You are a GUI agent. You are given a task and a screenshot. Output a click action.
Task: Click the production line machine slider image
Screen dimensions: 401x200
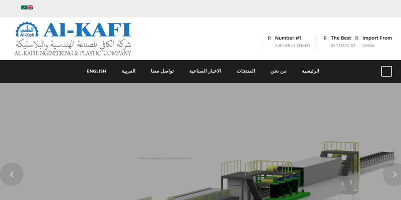(x=200, y=141)
